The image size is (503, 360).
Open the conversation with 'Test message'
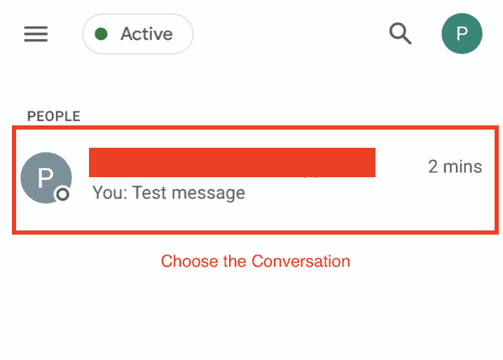pos(255,180)
